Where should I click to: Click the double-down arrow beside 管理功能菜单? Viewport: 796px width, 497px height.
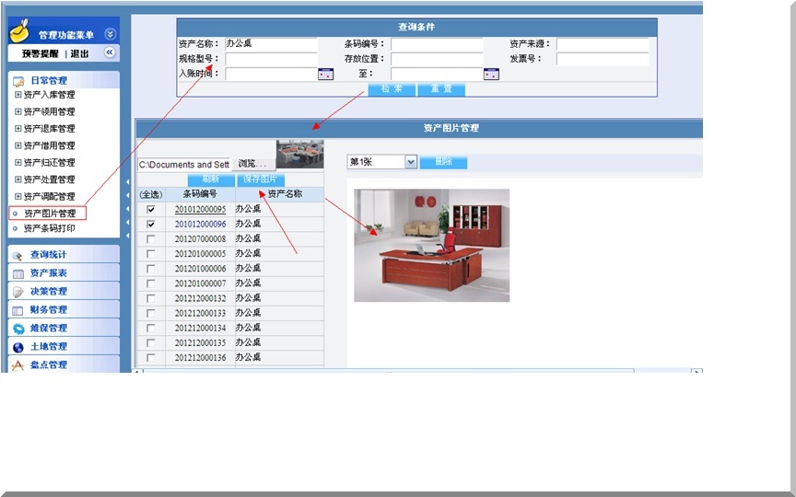coord(111,34)
